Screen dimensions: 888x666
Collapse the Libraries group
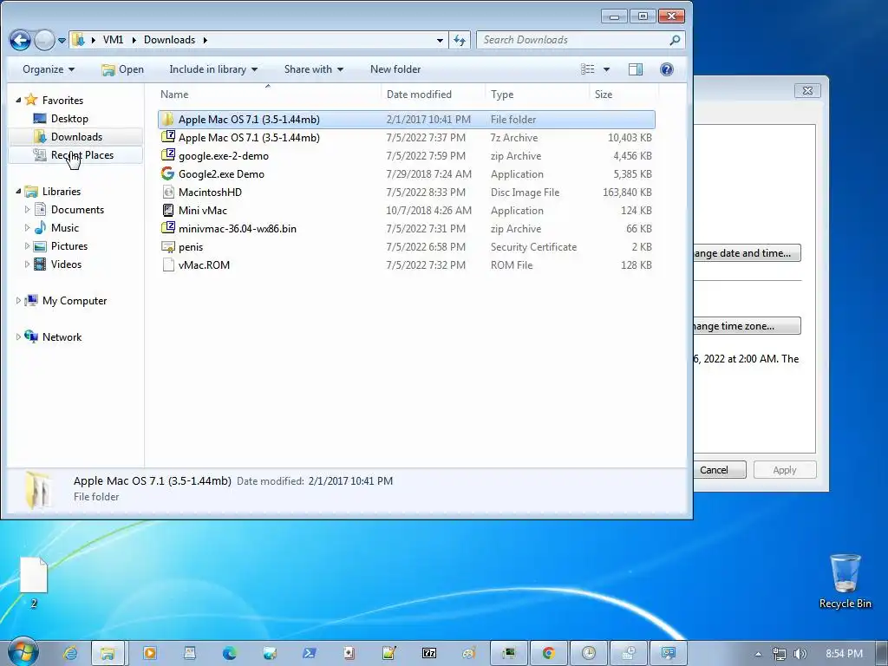[x=18, y=192]
